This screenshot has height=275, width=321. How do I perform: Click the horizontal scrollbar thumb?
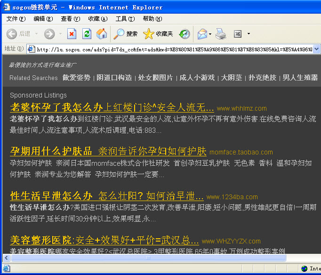pos(148,258)
